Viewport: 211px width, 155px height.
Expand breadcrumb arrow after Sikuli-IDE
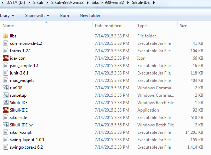[154, 2]
